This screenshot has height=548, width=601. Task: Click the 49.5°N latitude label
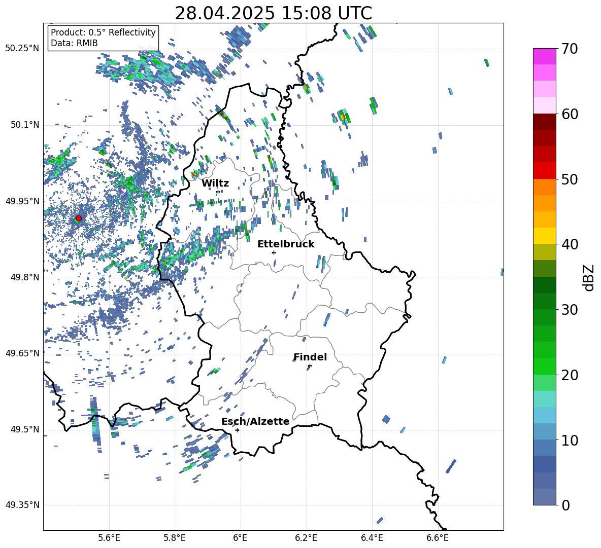(x=24, y=429)
